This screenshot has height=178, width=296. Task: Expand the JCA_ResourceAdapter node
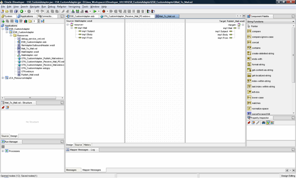pos(3,78)
